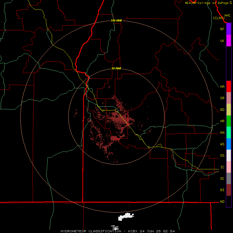Click the radar site center black dot
233x233 pixels.
(x=116, y=116)
